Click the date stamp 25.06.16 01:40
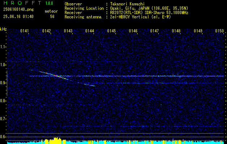This screenshot has height=144, width=227. point(18,17)
